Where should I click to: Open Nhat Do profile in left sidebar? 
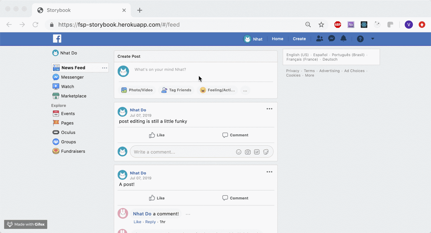[65, 53]
